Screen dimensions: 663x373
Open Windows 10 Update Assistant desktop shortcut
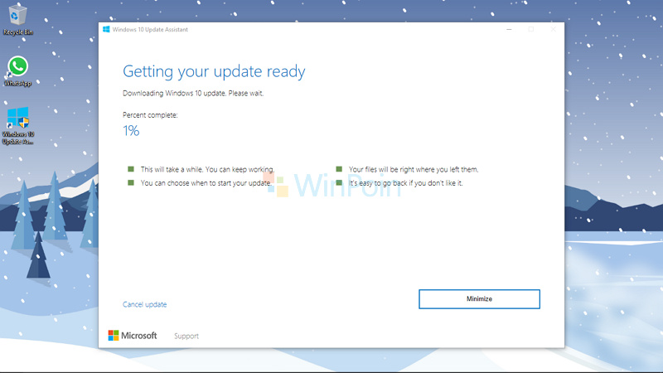click(17, 126)
